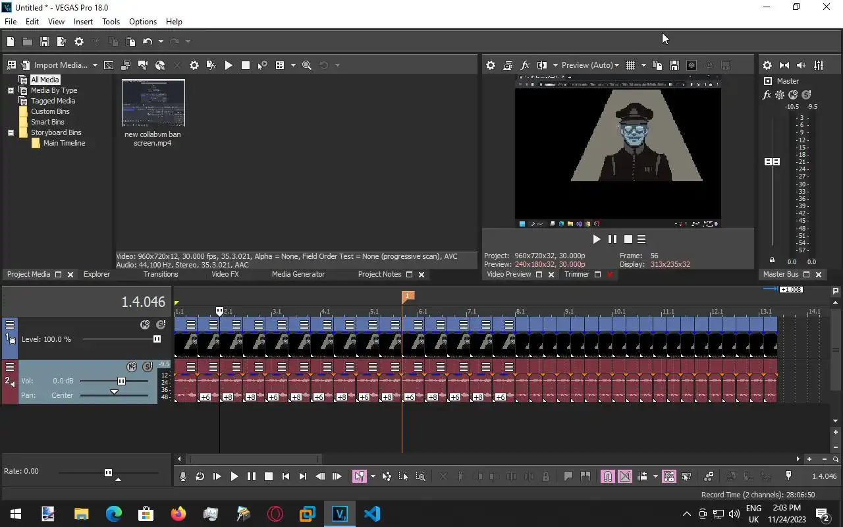Open Project Properties gear in the main toolbar
Screen dimensions: 843x527
(79, 42)
